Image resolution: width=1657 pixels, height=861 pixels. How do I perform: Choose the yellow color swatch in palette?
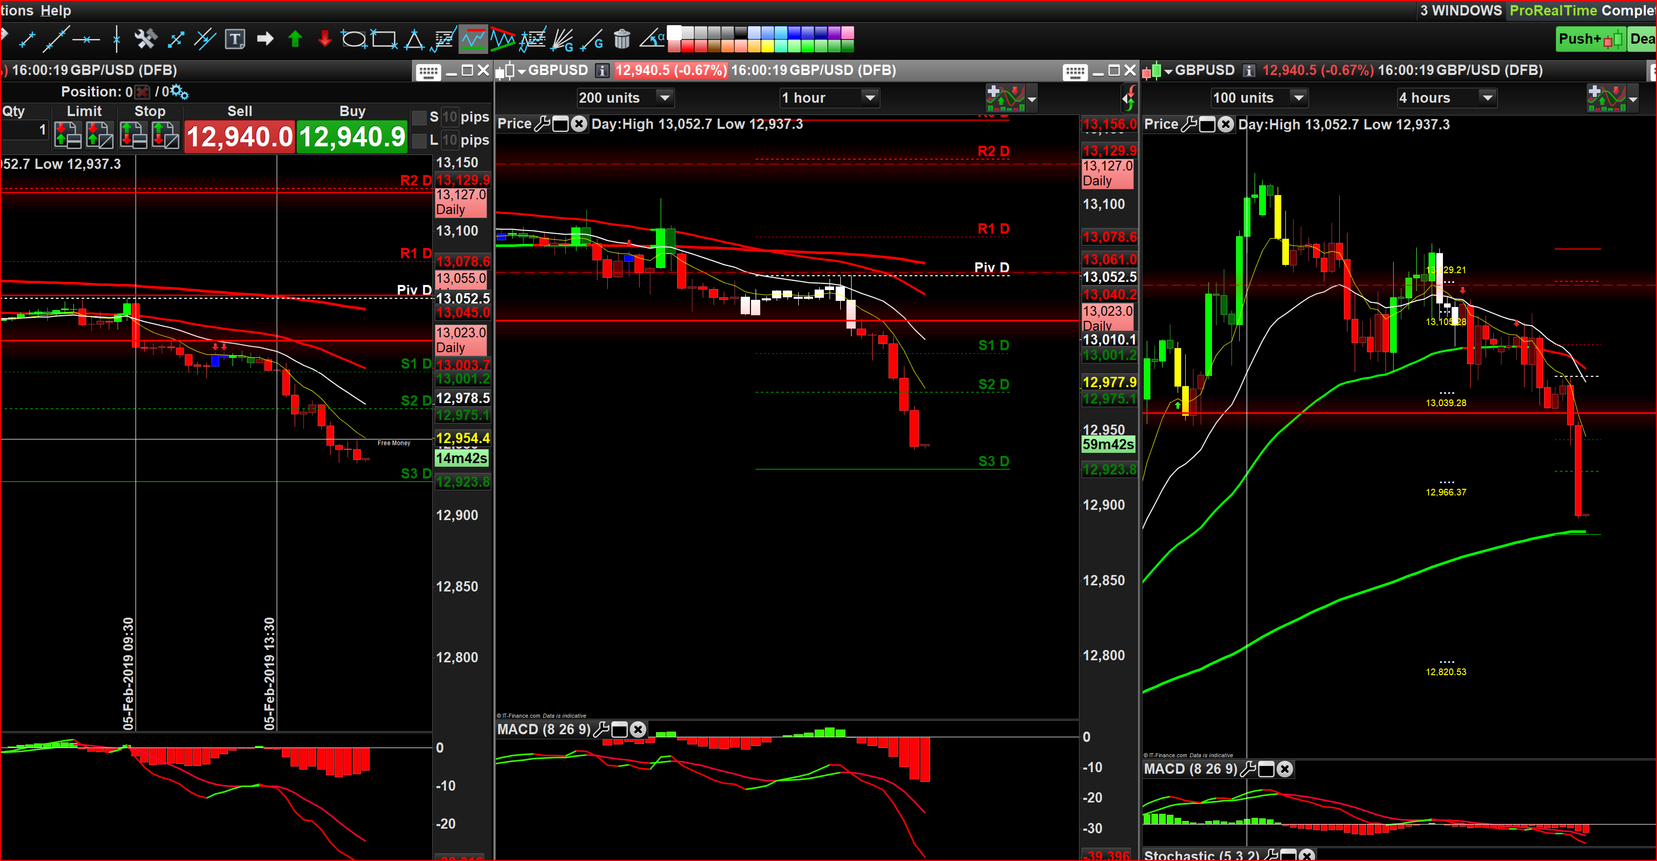click(x=767, y=46)
